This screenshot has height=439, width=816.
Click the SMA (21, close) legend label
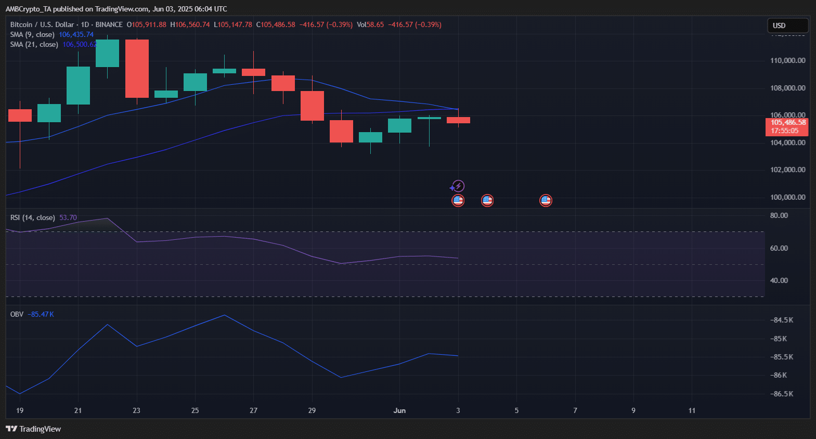34,44
